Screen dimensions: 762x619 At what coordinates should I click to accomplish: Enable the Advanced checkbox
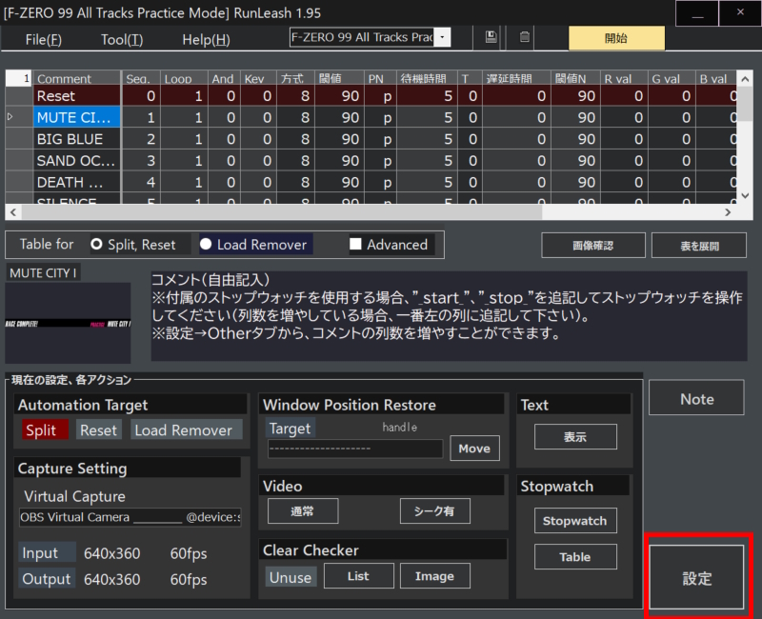355,245
